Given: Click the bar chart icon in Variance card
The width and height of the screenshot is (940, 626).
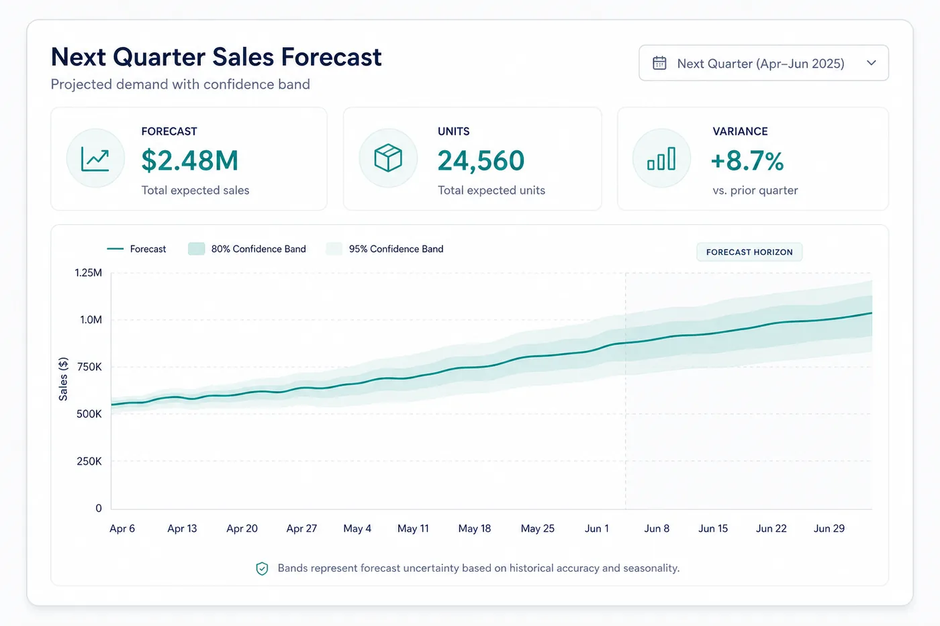Looking at the screenshot, I should click(661, 159).
